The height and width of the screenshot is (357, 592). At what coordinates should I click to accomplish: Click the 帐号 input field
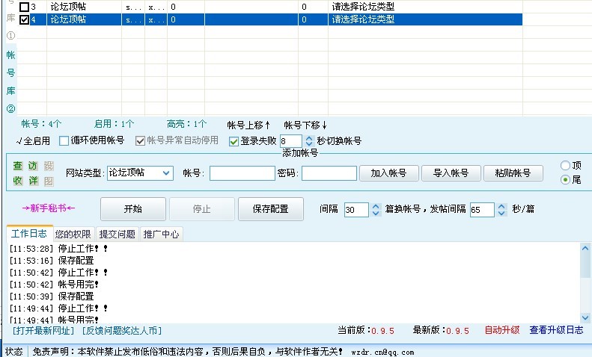tap(242, 173)
